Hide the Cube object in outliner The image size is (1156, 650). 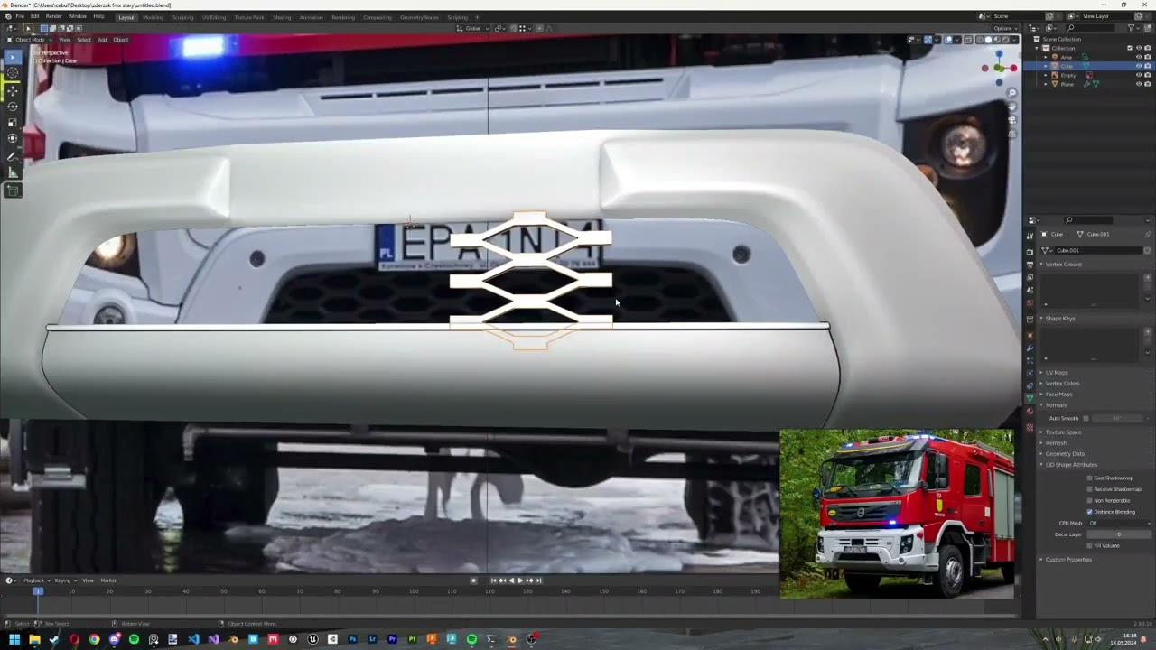pyautogui.click(x=1138, y=66)
